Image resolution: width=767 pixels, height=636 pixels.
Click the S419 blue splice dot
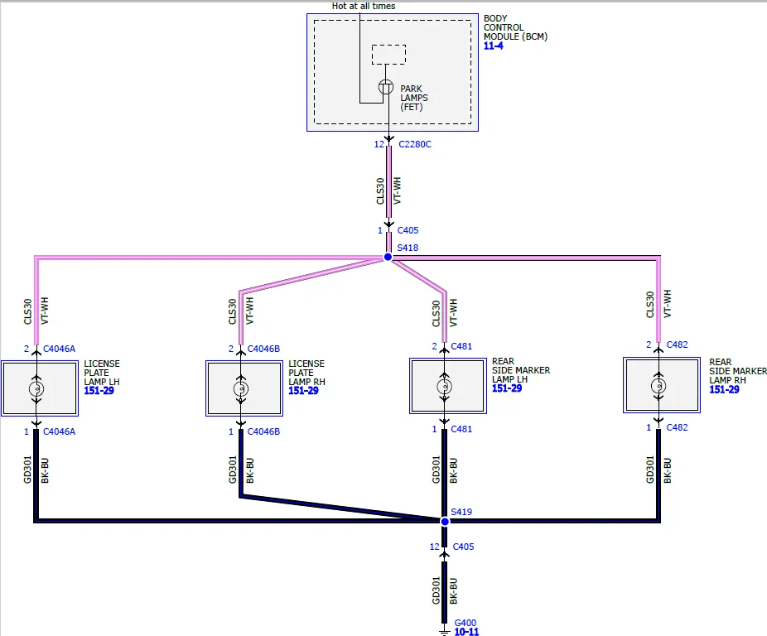click(445, 522)
